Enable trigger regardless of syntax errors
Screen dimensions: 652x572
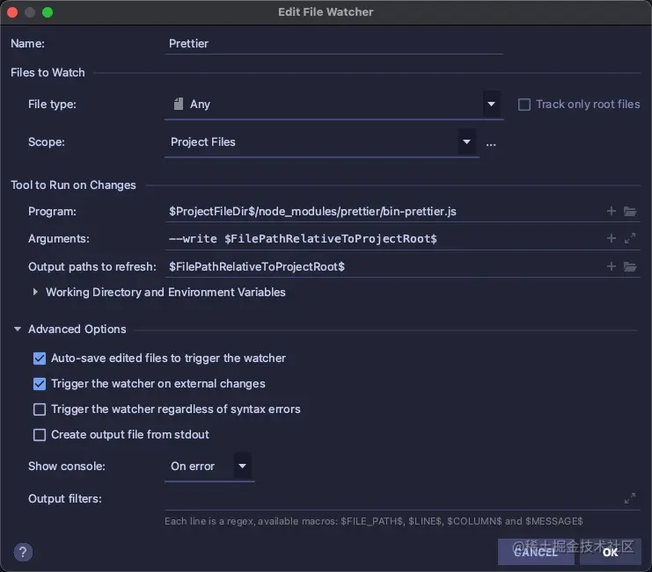coord(40,409)
